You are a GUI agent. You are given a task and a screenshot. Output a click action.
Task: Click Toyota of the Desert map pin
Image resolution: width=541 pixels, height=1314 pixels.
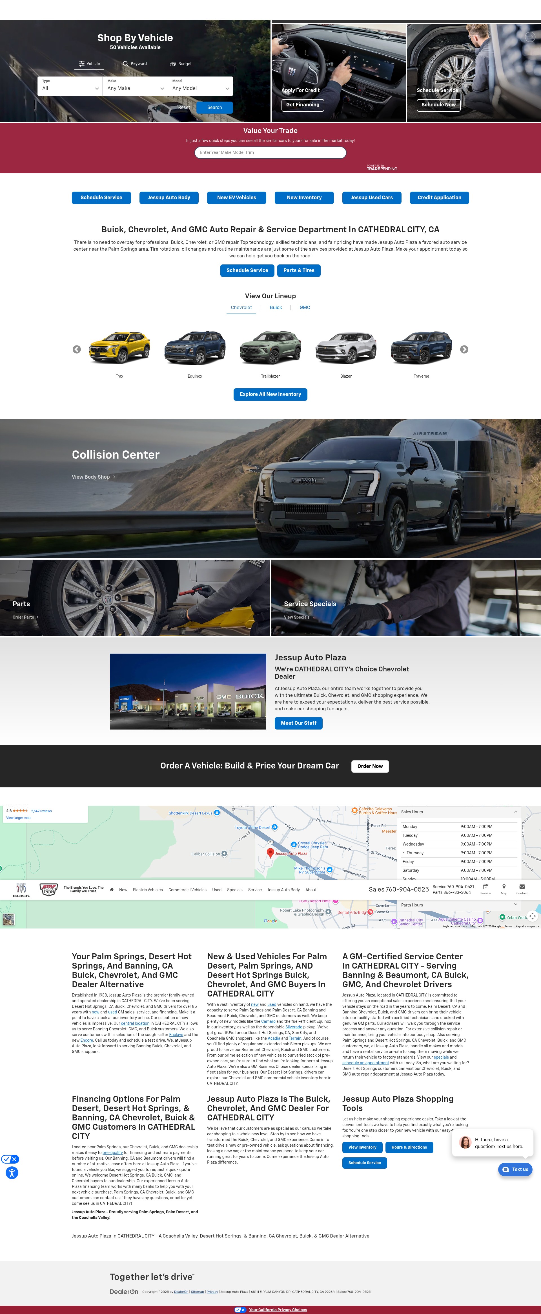(274, 827)
